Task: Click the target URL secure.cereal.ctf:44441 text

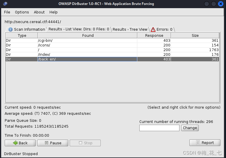Action: coord(33,22)
